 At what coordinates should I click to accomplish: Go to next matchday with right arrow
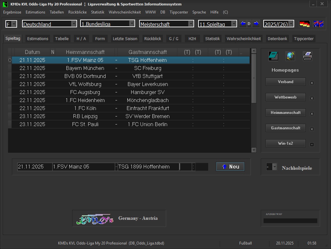coord(256,24)
